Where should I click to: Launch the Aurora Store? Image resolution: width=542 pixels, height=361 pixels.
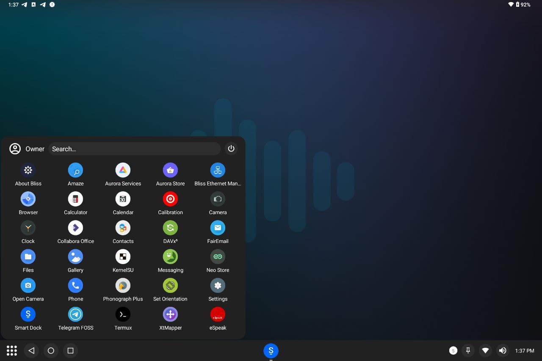tap(170, 170)
